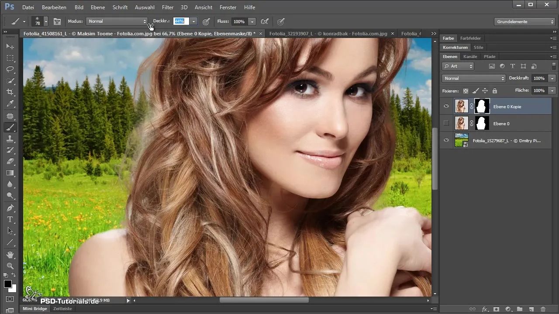
Task: Select the Crop tool
Action: [x=10, y=92]
